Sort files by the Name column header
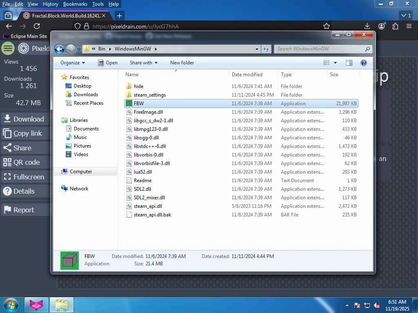This screenshot has width=418, height=313. (x=176, y=75)
